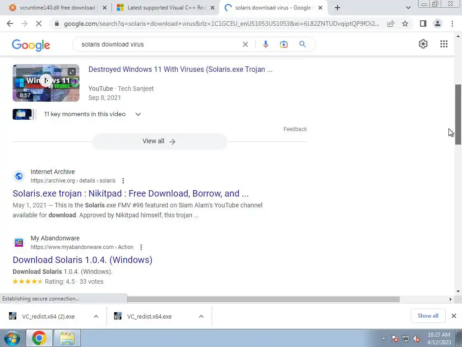Viewport: 462px width, 347px height.
Task: Open the Chrome three-dot menu
Action: click(x=452, y=23)
